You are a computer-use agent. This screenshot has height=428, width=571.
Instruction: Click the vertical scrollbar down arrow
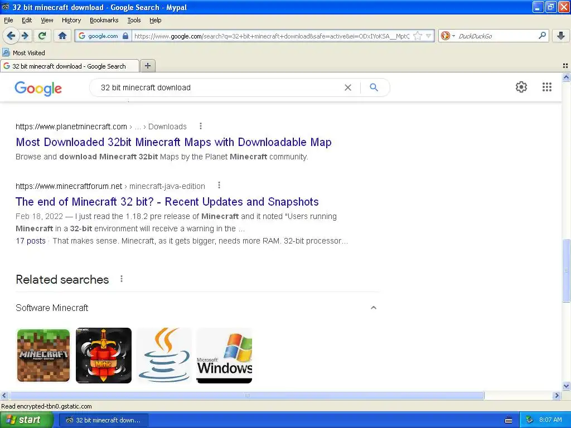click(x=566, y=386)
